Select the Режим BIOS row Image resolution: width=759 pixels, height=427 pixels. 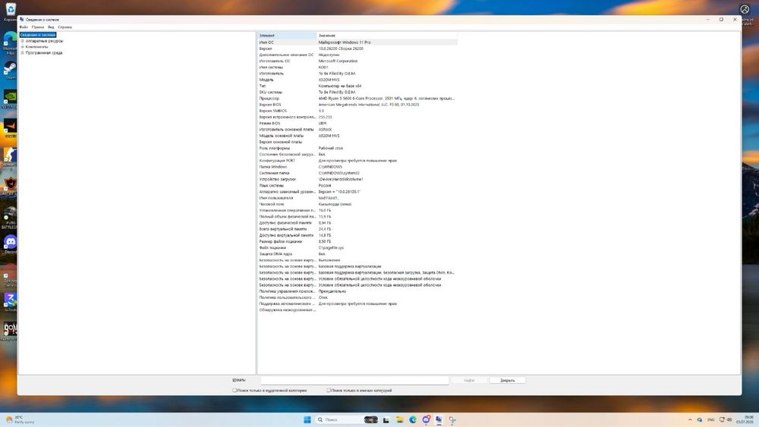pyautogui.click(x=357, y=124)
